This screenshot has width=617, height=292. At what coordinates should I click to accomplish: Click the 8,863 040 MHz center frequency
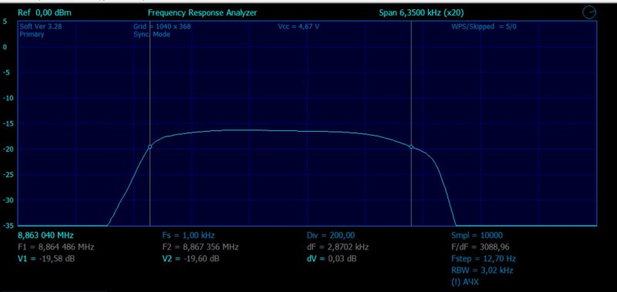tap(46, 236)
